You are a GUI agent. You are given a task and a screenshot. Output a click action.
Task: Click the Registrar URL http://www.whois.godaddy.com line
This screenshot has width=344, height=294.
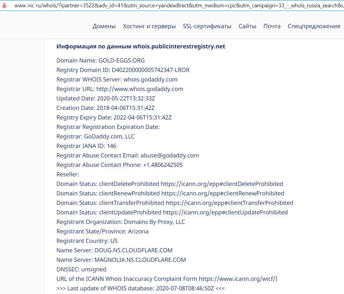click(x=120, y=89)
